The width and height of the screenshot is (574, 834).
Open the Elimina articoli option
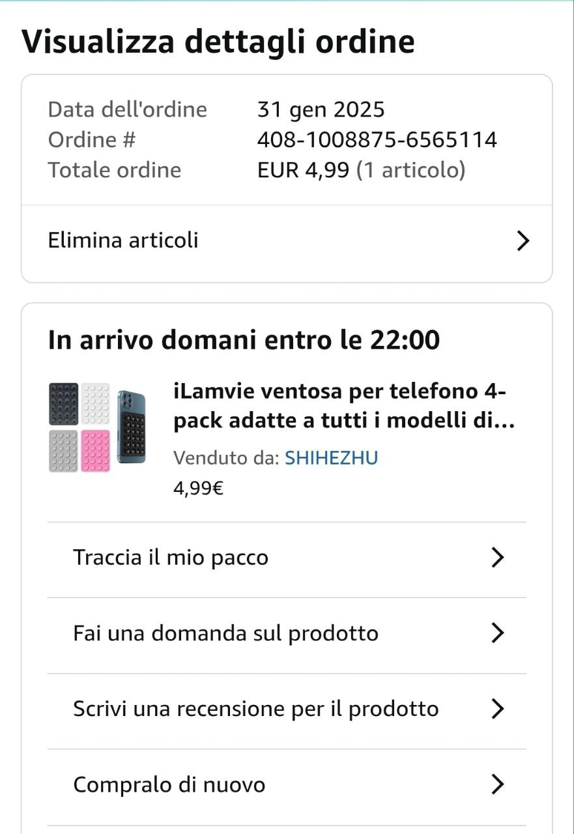pos(123,240)
